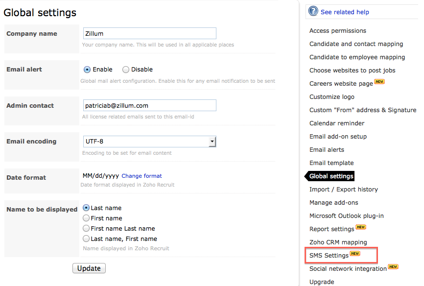Click the Company name text field
Image resolution: width=424 pixels, height=286 pixels.
tap(149, 33)
